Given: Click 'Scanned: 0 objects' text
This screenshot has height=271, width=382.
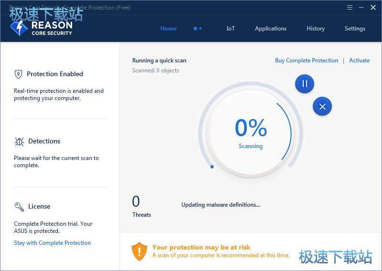Looking at the screenshot, I should (x=156, y=70).
